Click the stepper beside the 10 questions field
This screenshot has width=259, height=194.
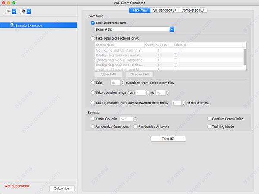[x=123, y=83]
